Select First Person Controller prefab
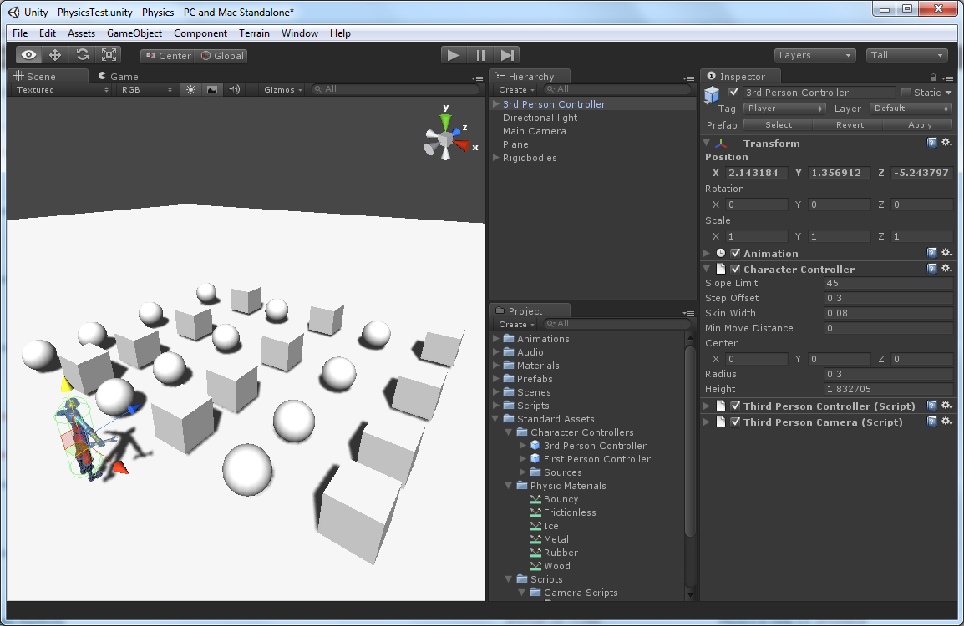 [596, 459]
